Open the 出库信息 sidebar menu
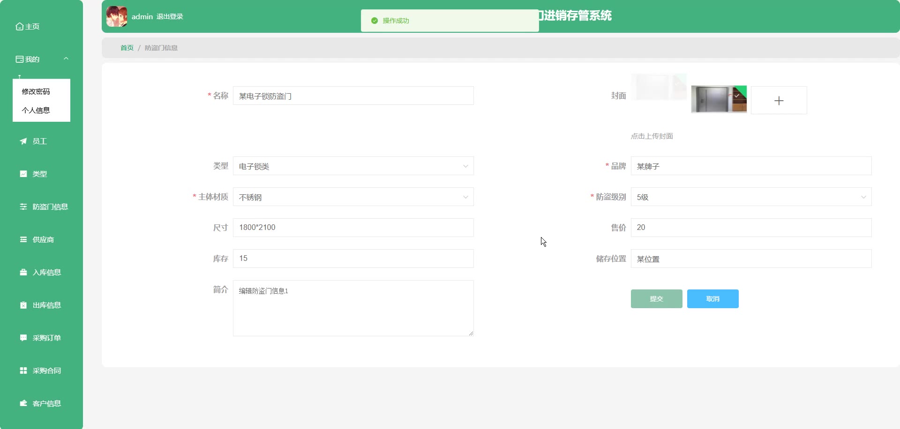 (47, 305)
